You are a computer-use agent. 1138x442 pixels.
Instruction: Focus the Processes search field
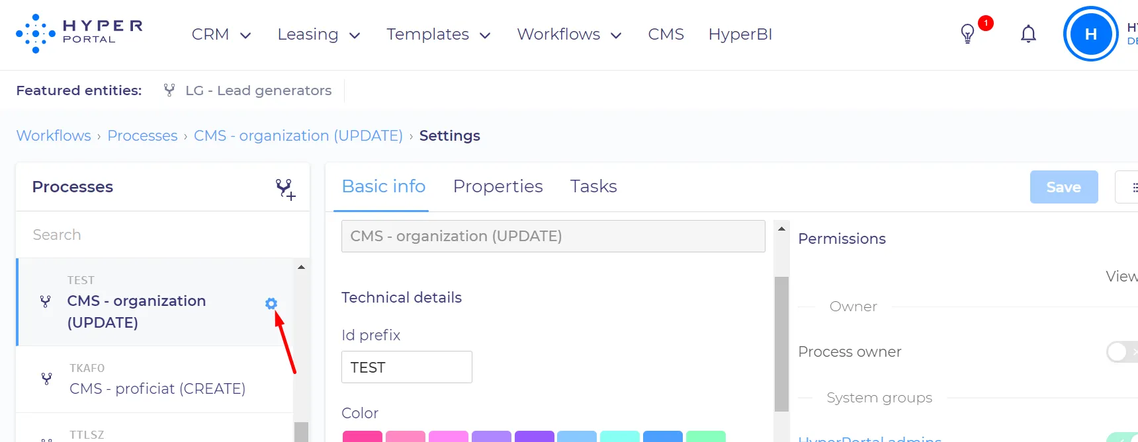tap(163, 235)
